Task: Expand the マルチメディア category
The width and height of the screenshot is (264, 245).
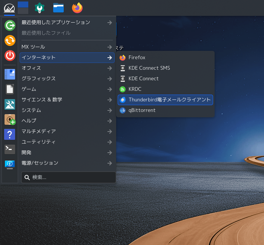Action: click(67, 131)
